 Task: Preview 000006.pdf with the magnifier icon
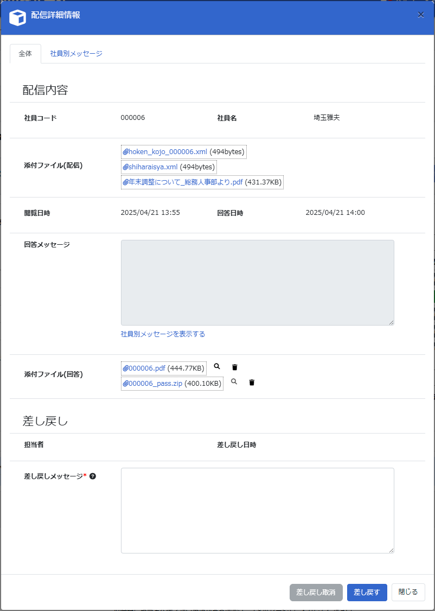(x=217, y=367)
